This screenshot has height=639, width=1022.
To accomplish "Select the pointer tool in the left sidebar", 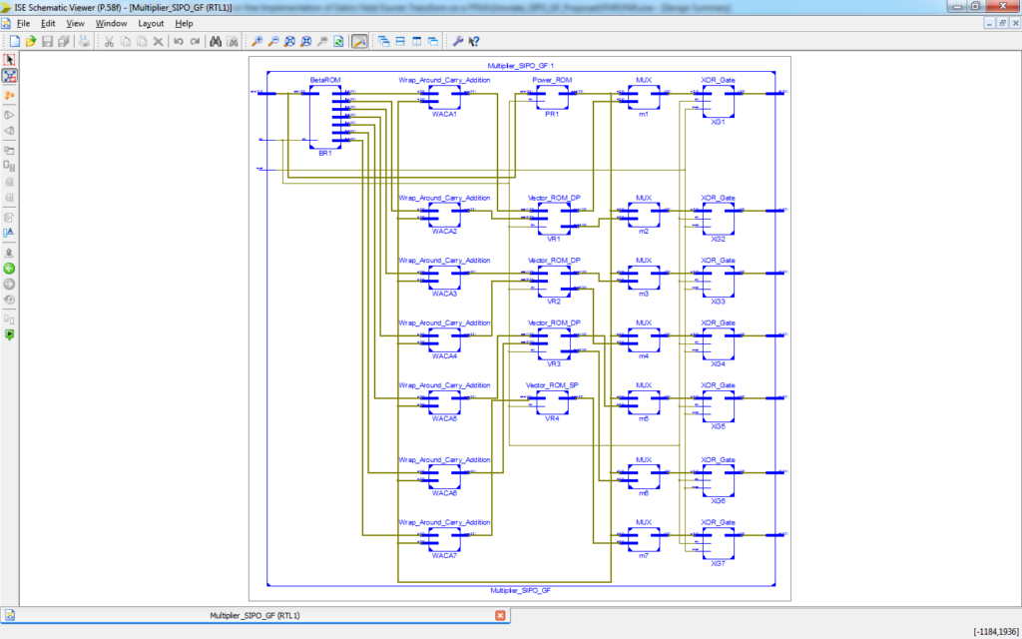I will (10, 59).
